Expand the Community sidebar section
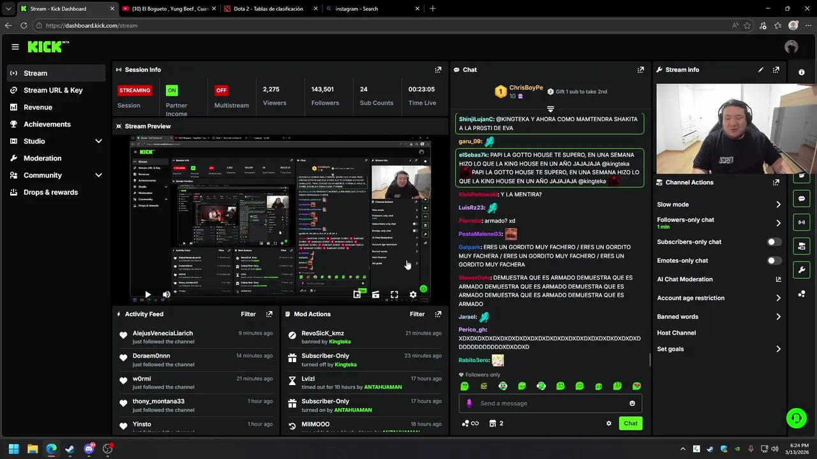This screenshot has height=459, width=817. [x=98, y=175]
